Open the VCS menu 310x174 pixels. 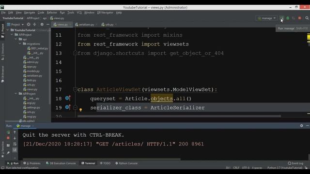[x=79, y=13]
